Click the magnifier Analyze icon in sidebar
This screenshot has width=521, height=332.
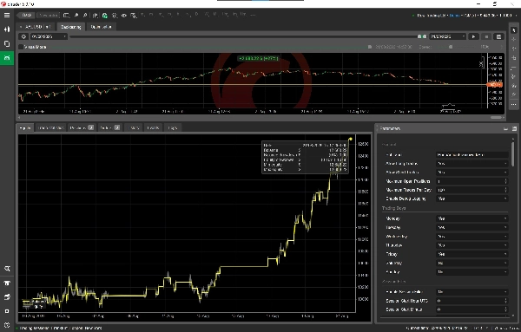click(7, 269)
